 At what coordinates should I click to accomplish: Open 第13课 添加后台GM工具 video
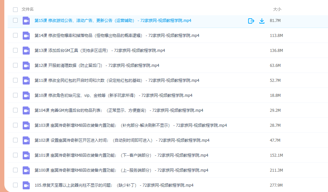[99, 51]
